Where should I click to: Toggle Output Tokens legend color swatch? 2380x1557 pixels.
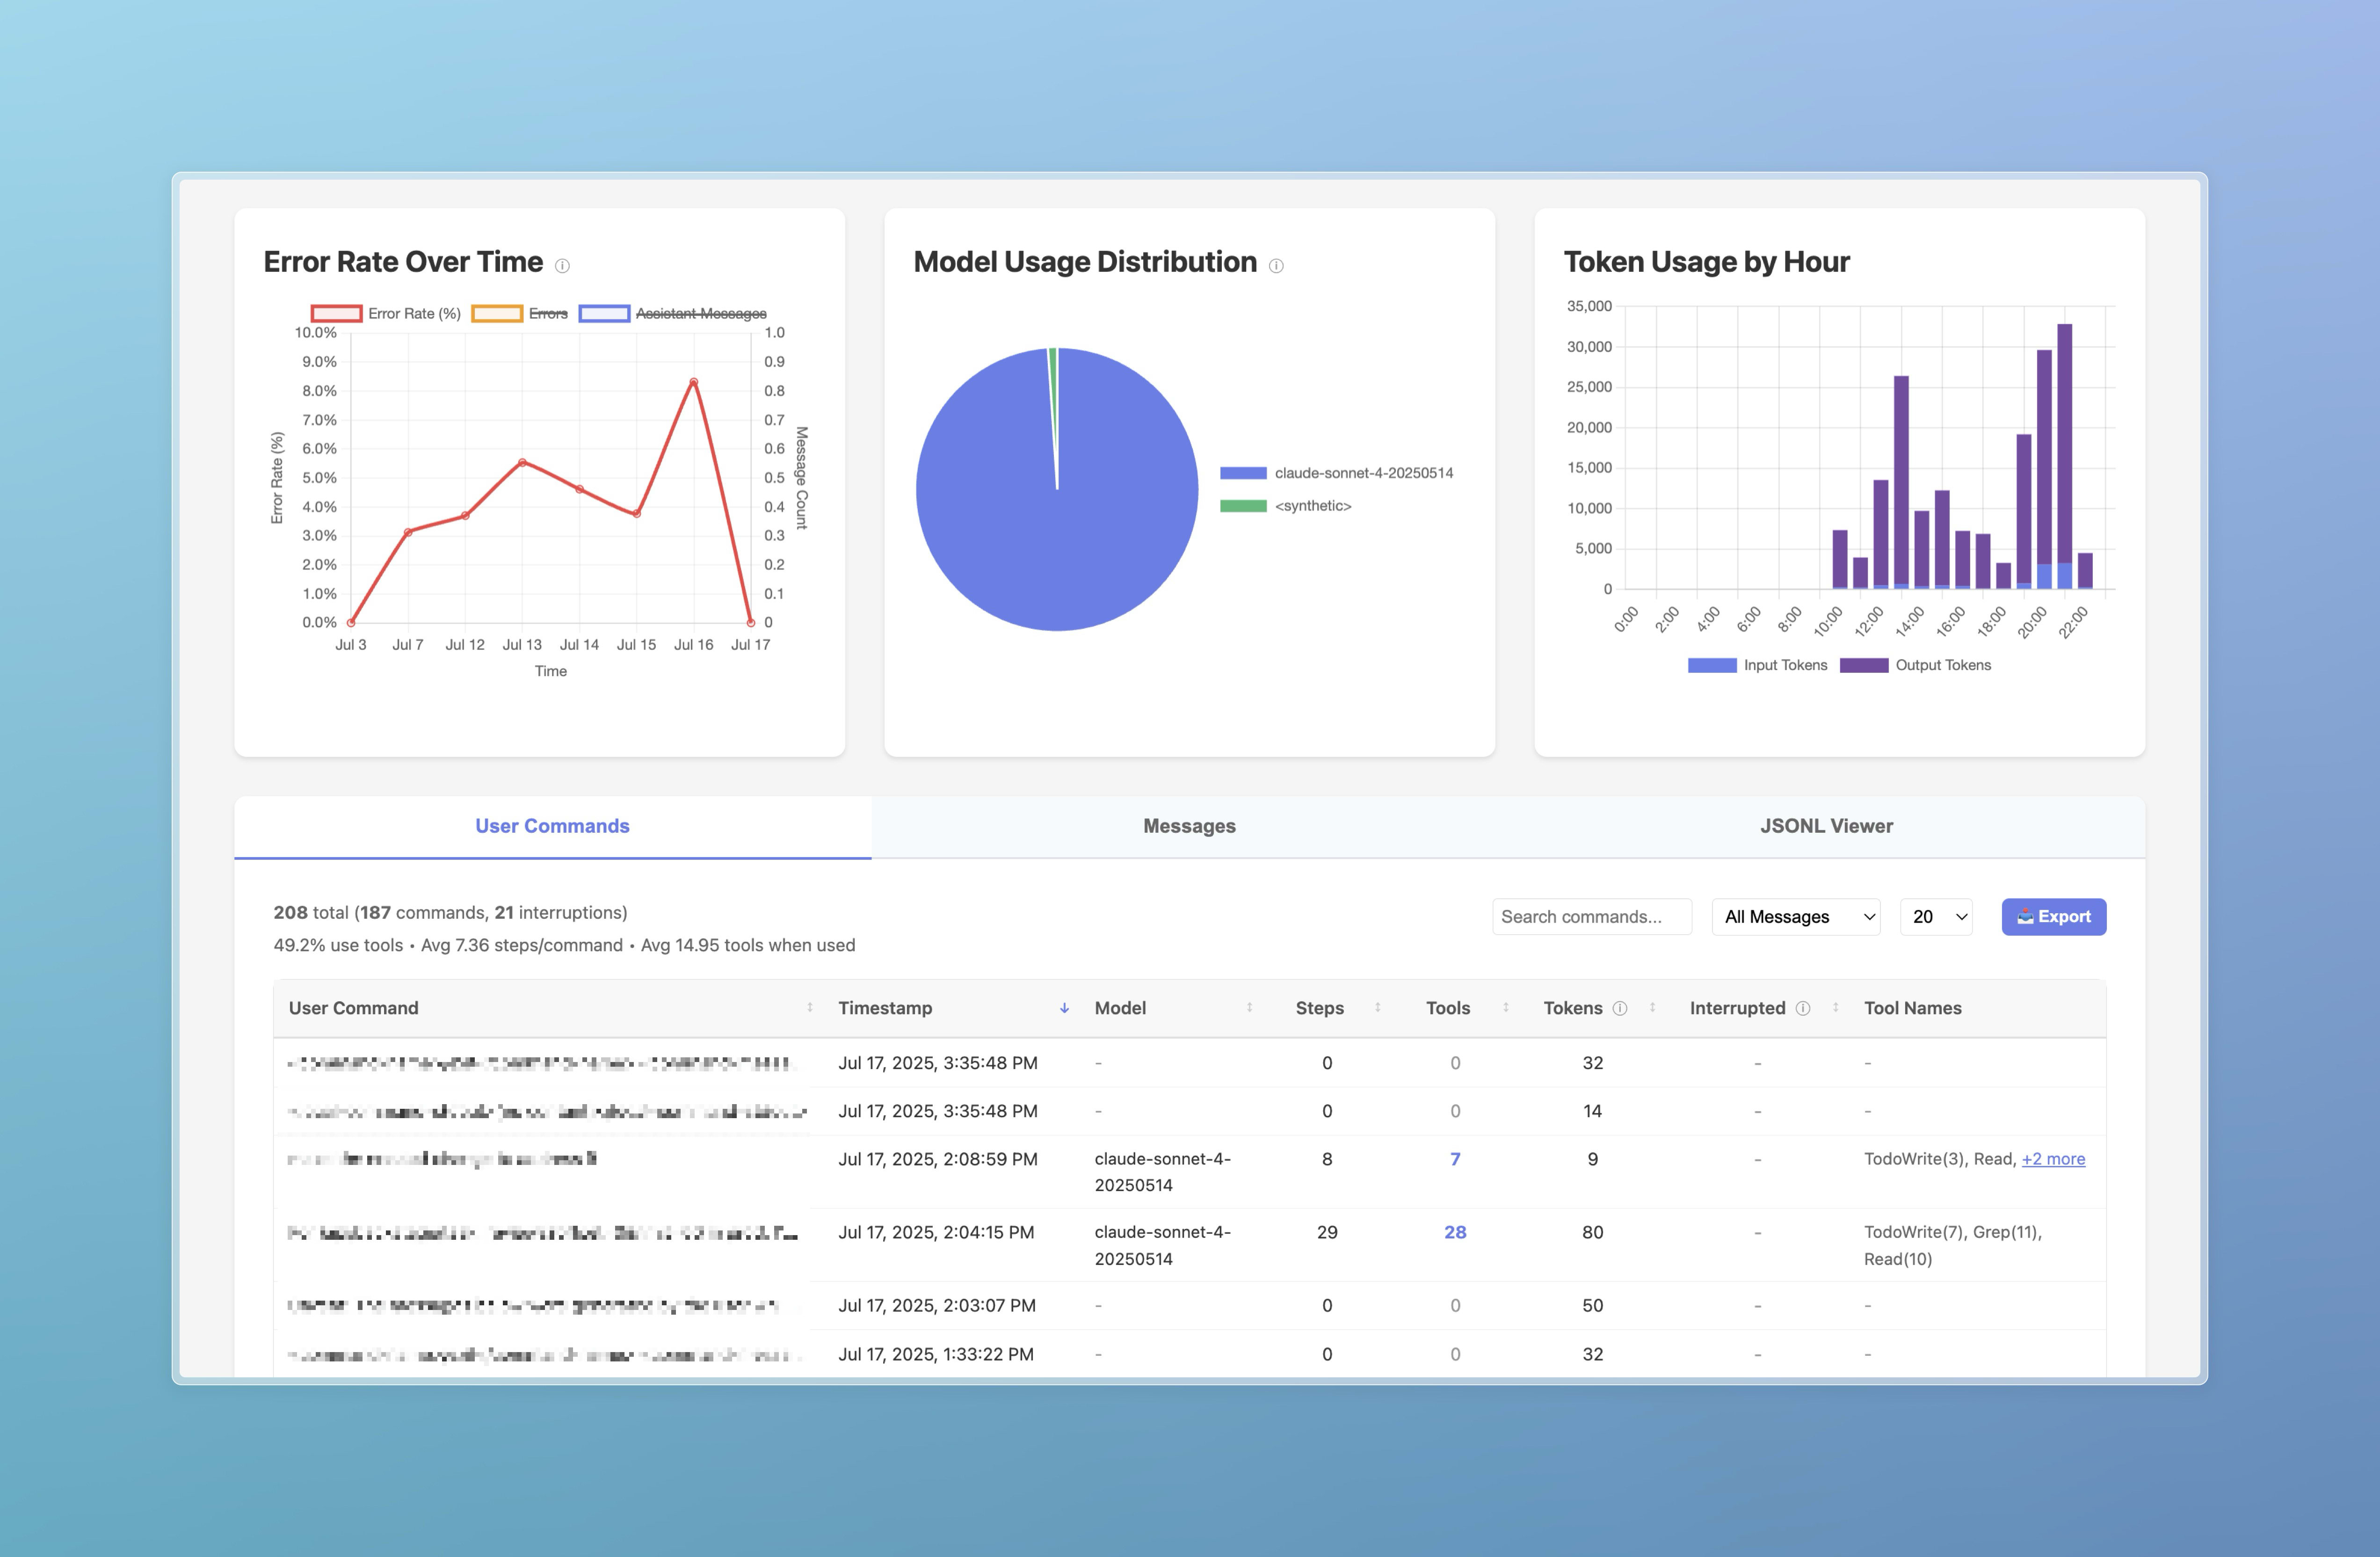point(1864,665)
